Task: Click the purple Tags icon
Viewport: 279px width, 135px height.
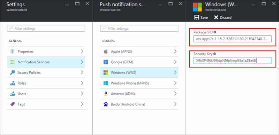Action: [x=13, y=104]
